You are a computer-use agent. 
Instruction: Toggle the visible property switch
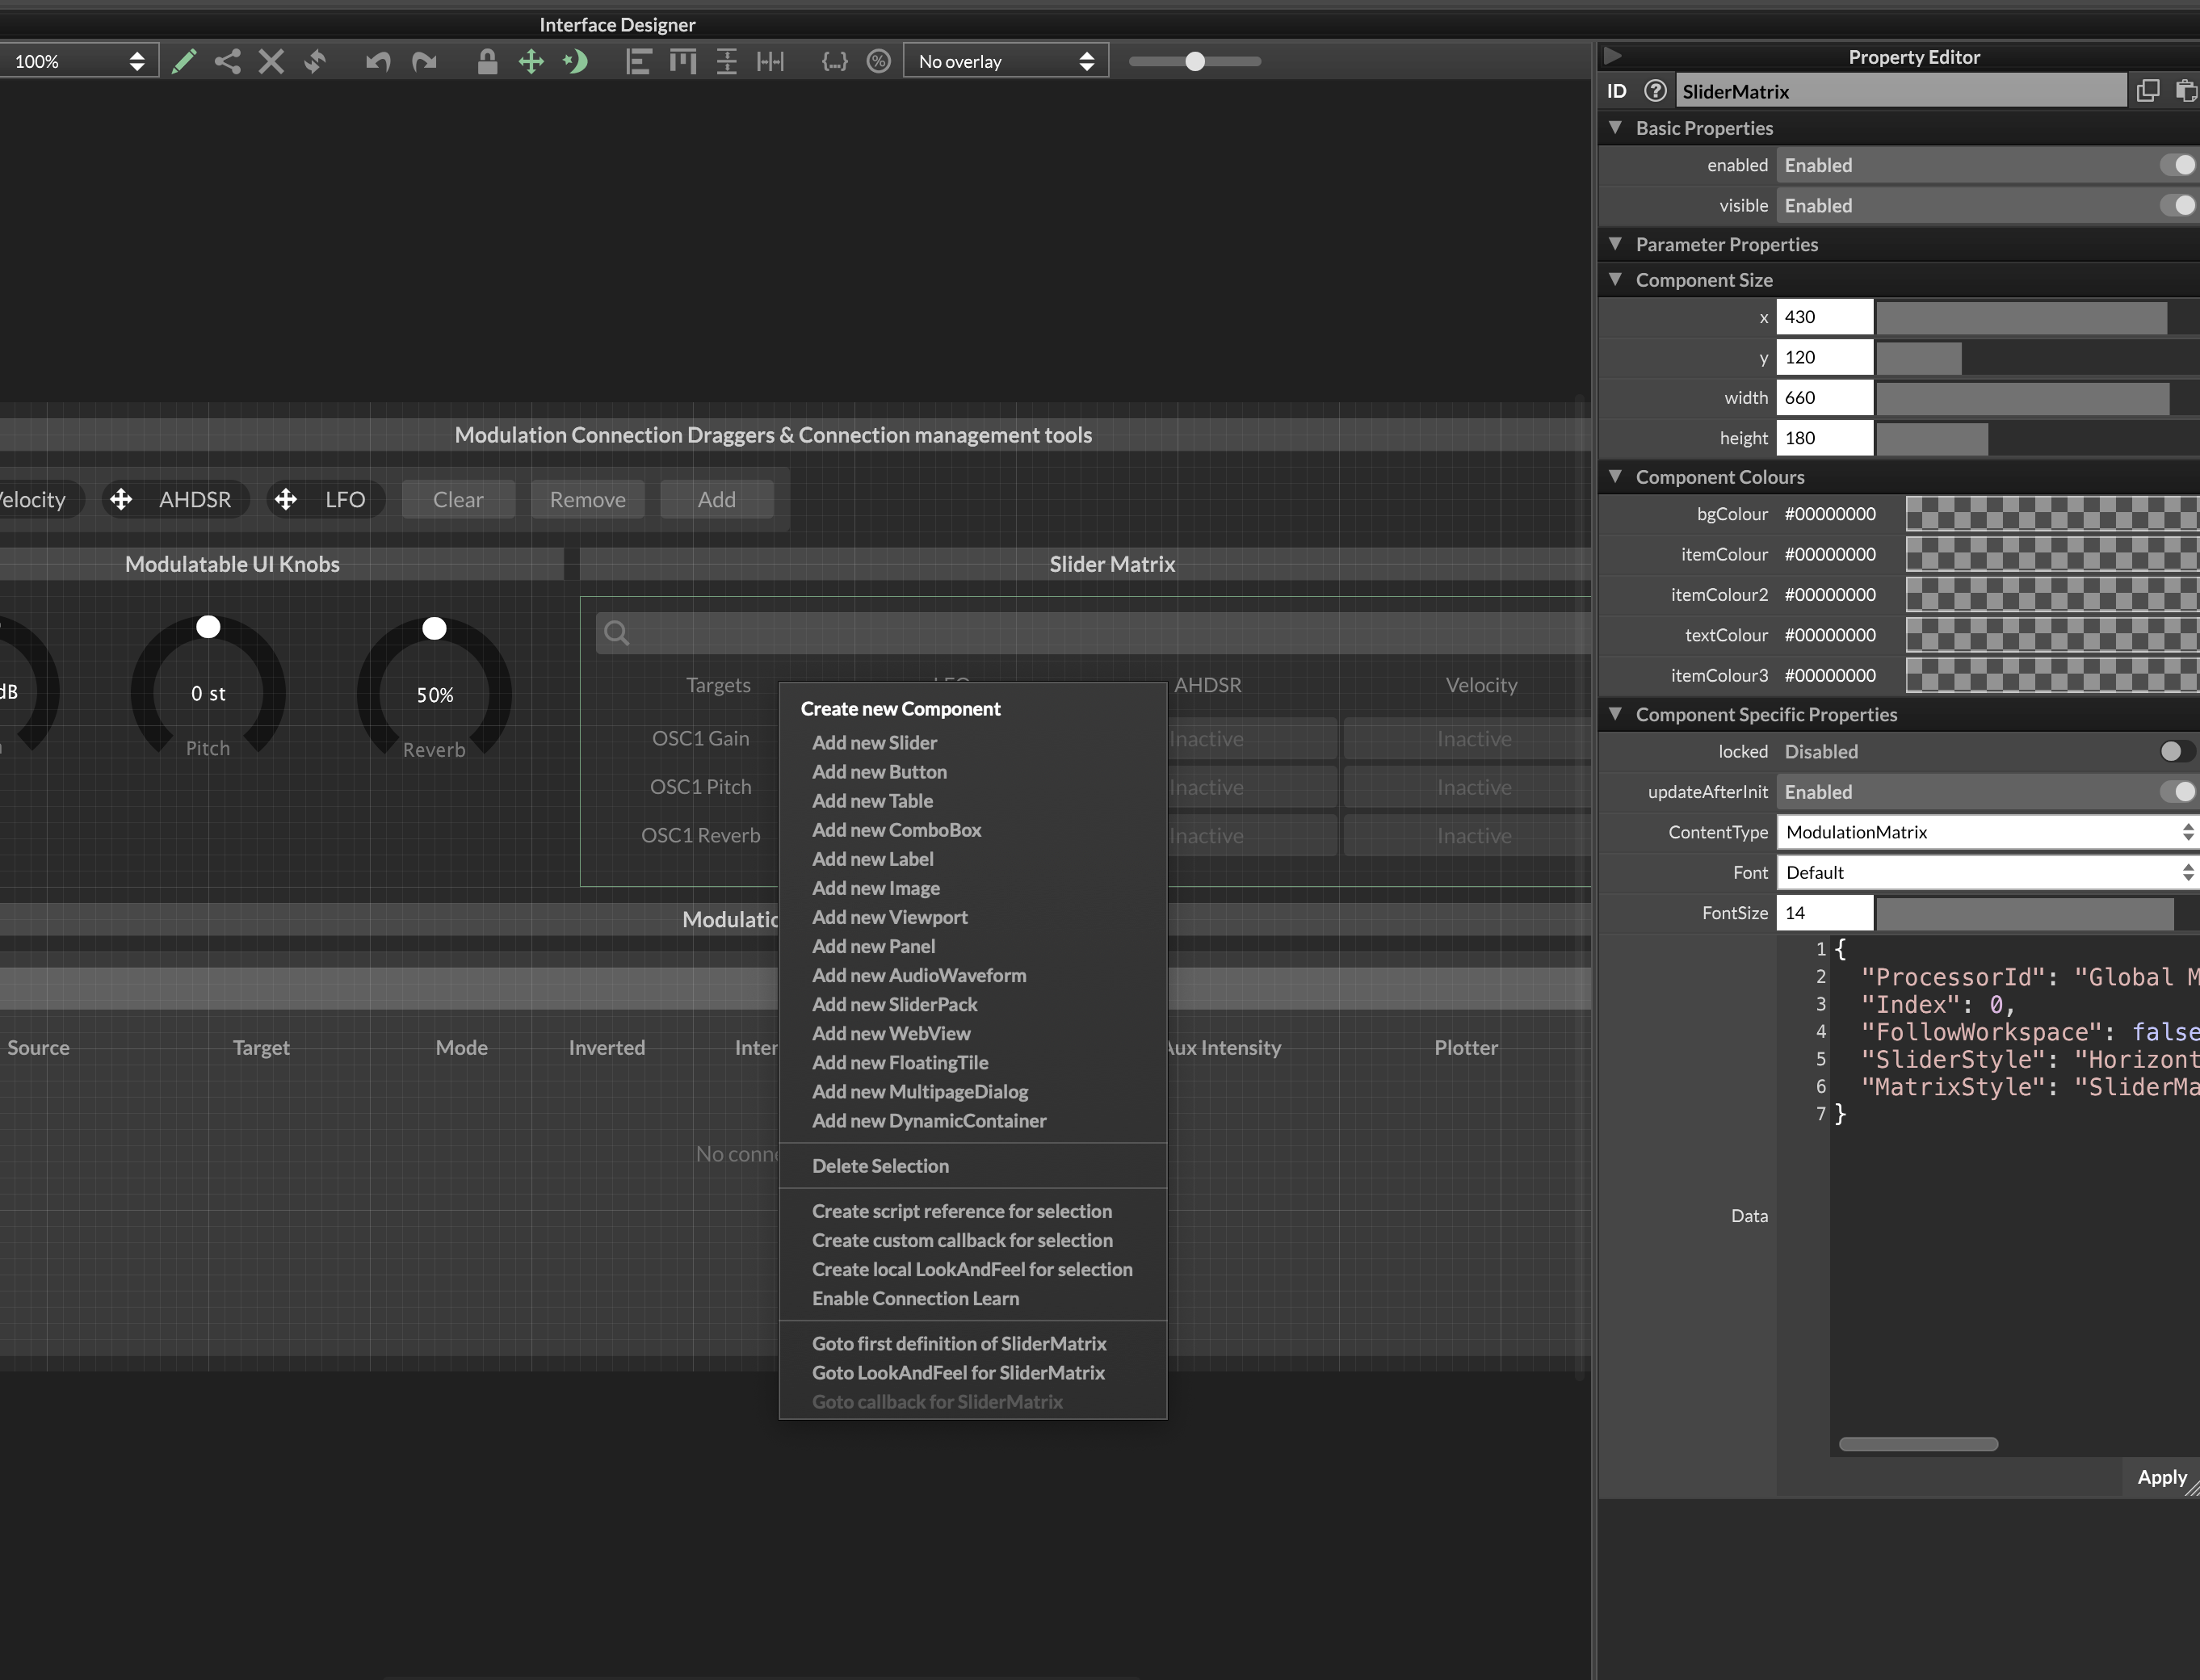[2177, 205]
